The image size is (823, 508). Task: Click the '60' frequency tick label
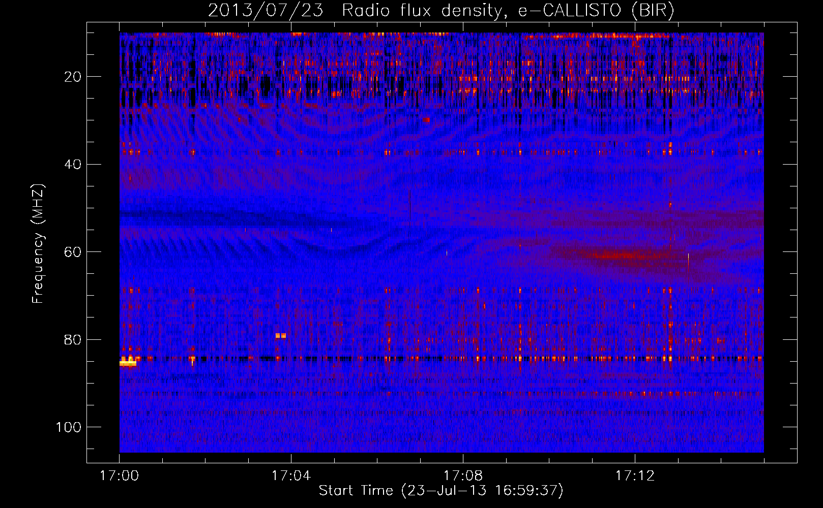coord(73,252)
